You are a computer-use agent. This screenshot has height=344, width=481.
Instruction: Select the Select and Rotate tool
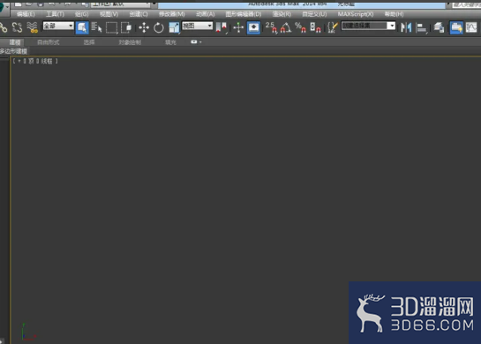159,27
